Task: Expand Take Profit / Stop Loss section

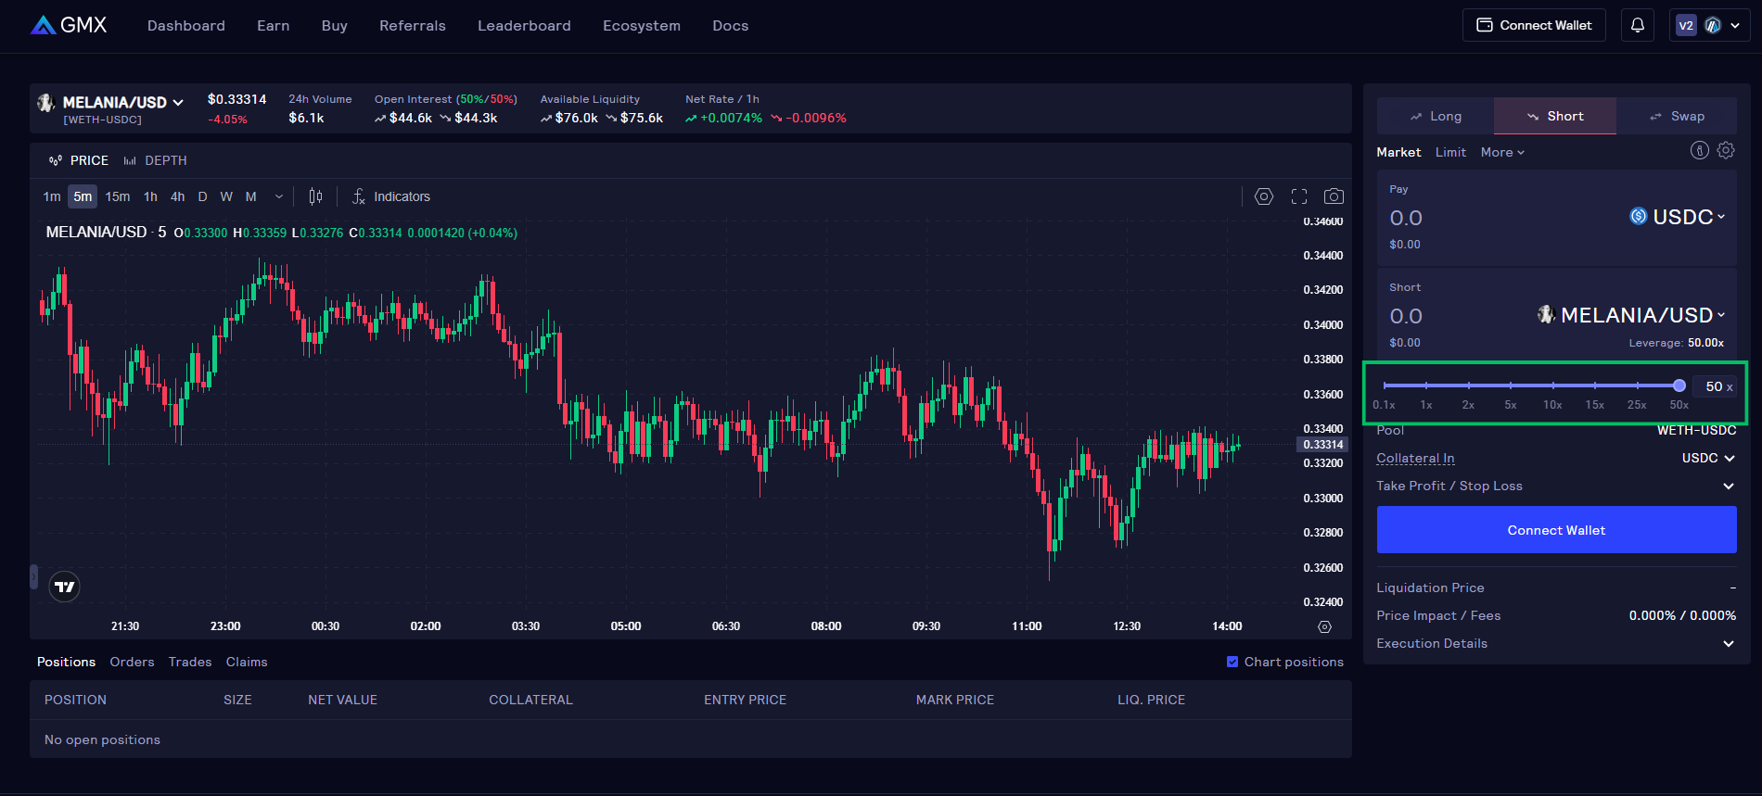Action: coord(1556,486)
